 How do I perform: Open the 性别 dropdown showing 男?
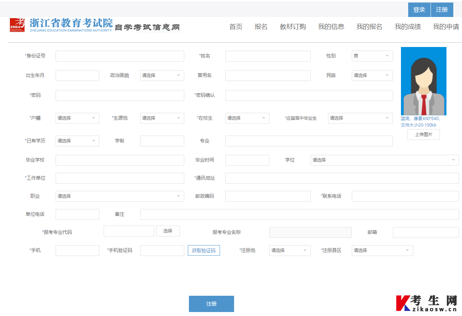372,56
